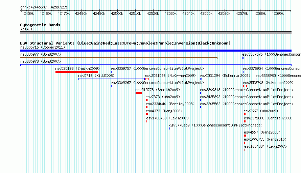Open variant esv1654334 (Levy2007) label
The image size is (301, 173).
click(265, 146)
